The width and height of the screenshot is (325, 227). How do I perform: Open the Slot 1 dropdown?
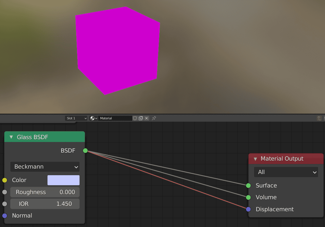tap(76, 118)
